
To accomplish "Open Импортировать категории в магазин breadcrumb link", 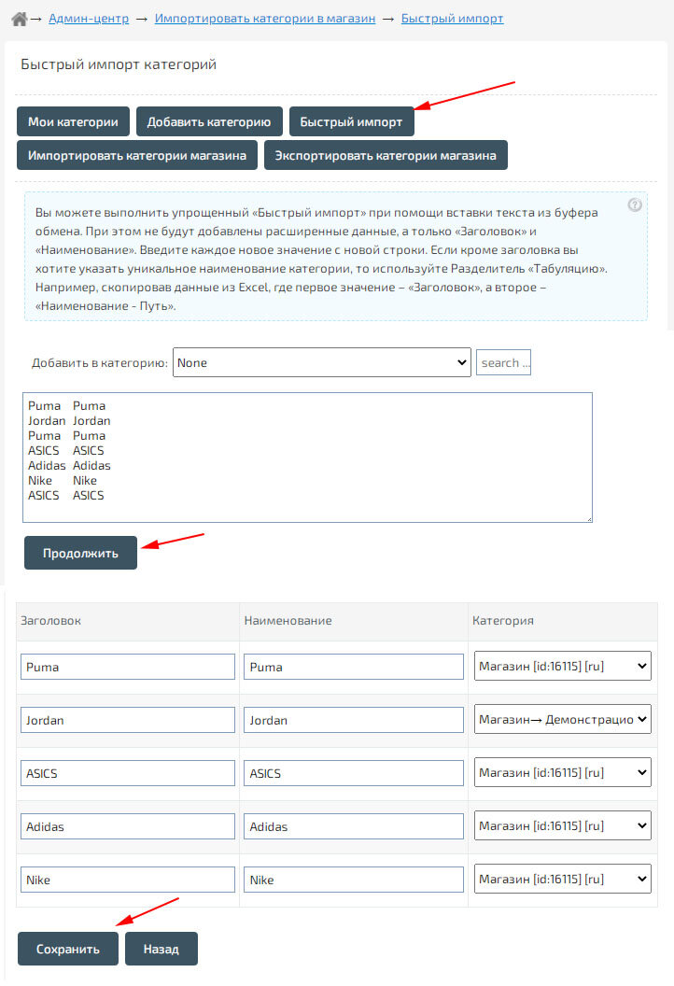I will [265, 19].
